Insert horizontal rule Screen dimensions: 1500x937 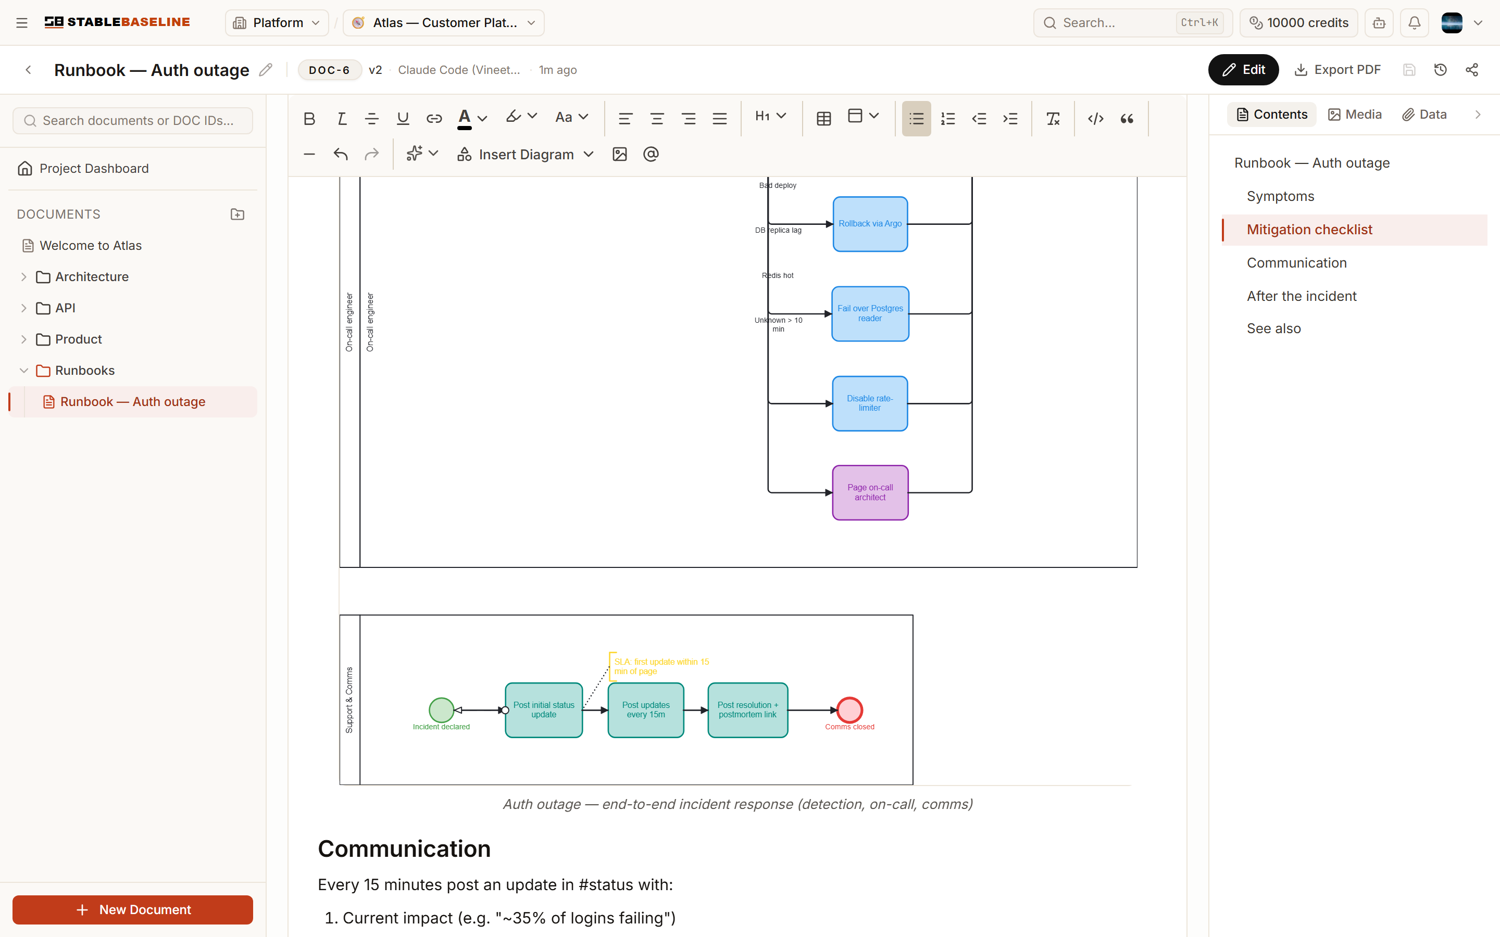[309, 154]
